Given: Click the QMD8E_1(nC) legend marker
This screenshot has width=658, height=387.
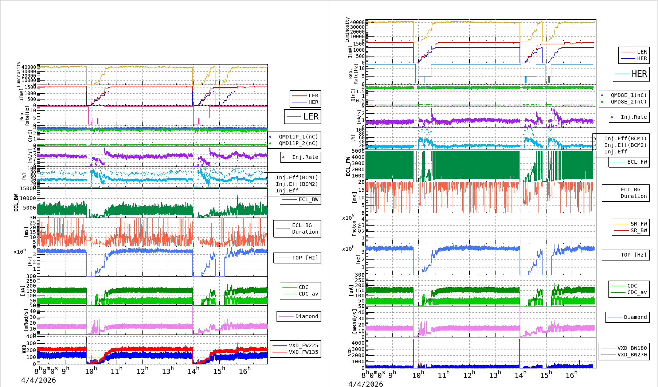Looking at the screenshot, I should click(602, 95).
